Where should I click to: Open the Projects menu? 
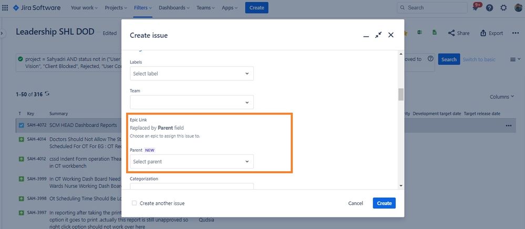[116, 8]
